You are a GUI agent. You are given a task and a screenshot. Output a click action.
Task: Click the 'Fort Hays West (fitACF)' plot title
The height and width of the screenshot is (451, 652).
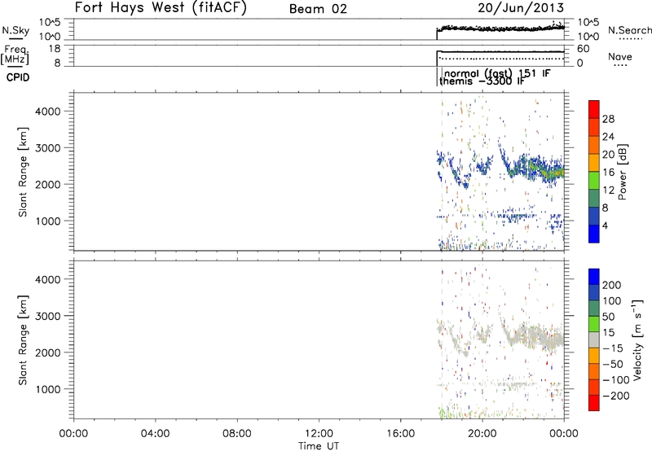(x=161, y=8)
